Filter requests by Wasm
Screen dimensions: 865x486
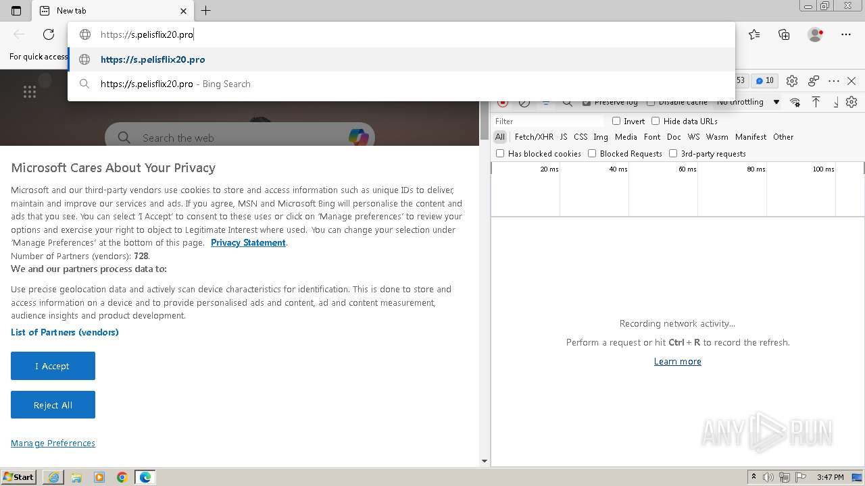717,137
